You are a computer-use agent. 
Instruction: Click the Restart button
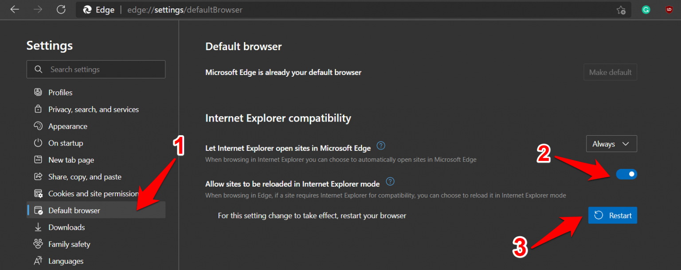[x=613, y=215]
